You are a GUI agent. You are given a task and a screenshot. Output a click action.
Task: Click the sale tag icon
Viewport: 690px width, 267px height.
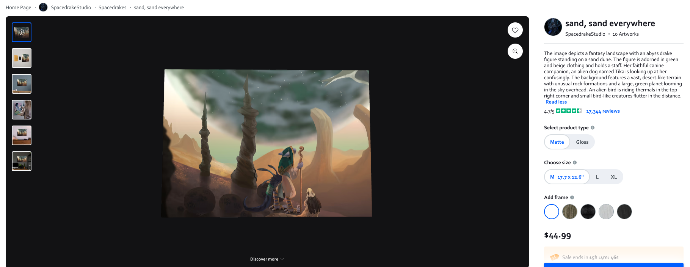tap(555, 257)
